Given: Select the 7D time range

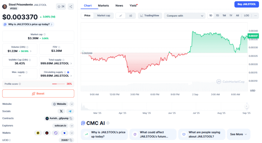Looking at the screenshot, I should click(217, 16).
